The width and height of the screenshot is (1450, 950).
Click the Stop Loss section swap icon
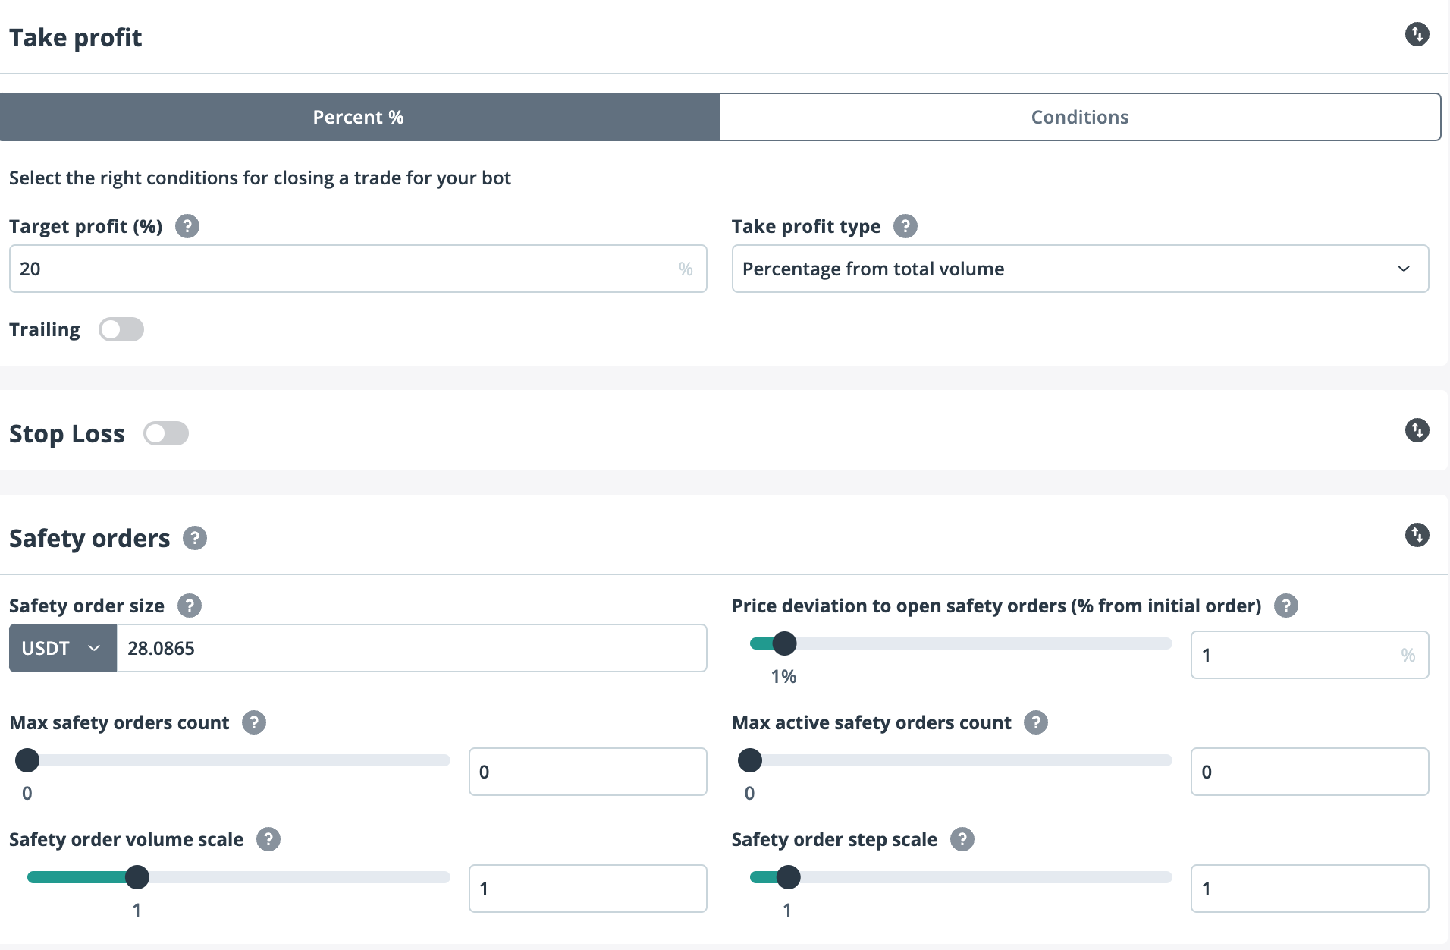click(x=1417, y=431)
